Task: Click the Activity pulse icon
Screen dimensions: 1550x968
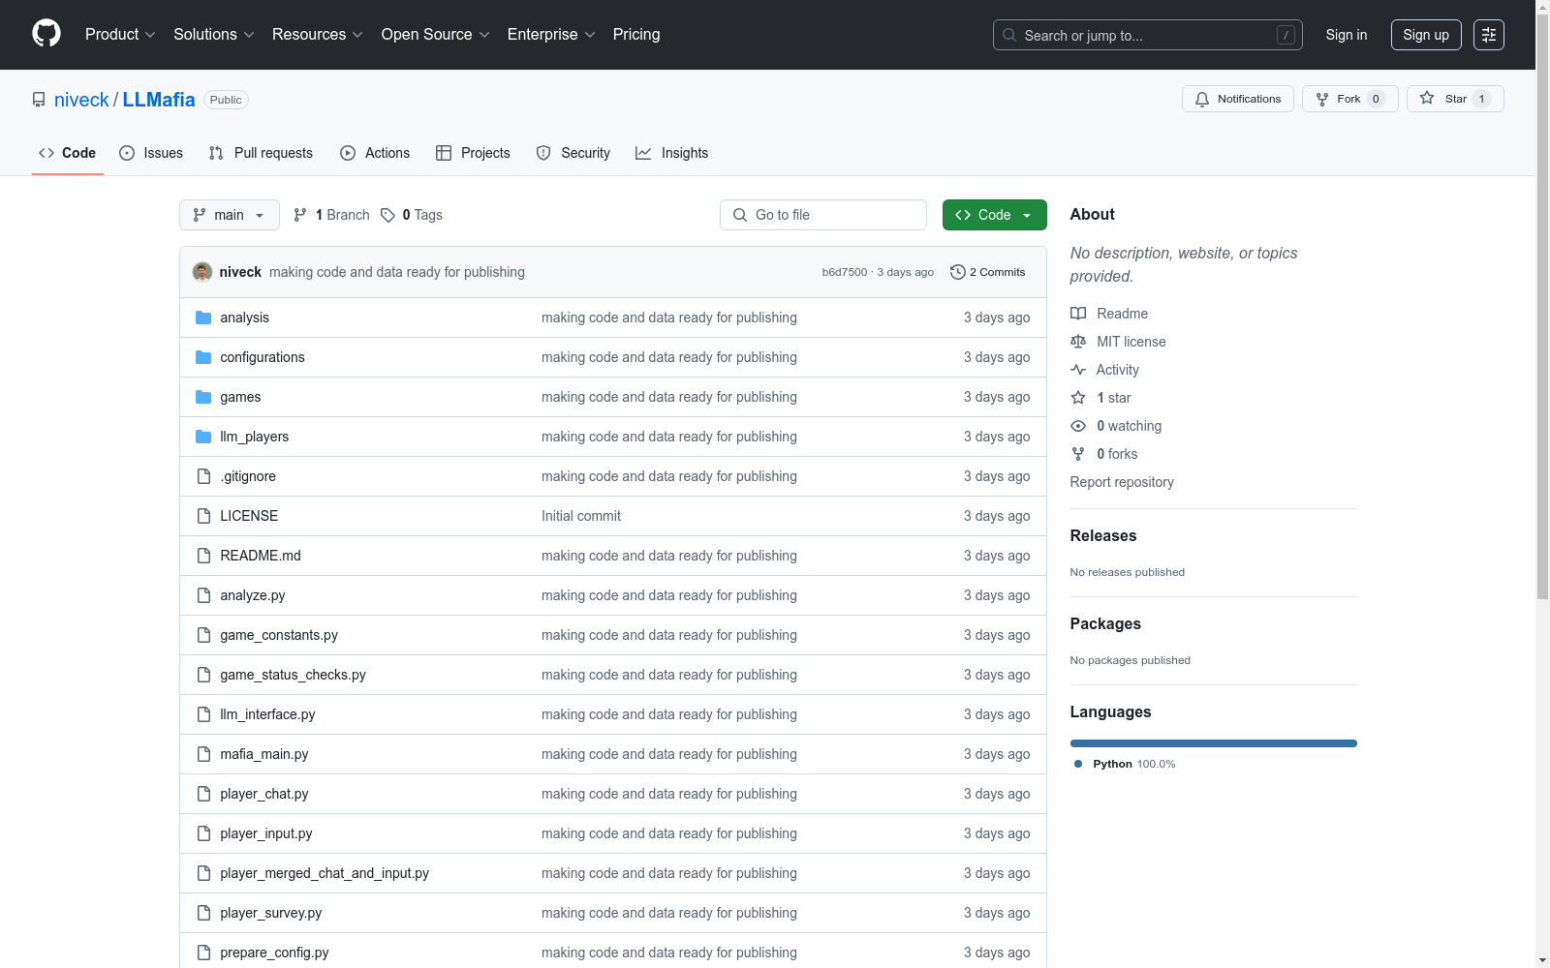Action: [x=1078, y=370]
